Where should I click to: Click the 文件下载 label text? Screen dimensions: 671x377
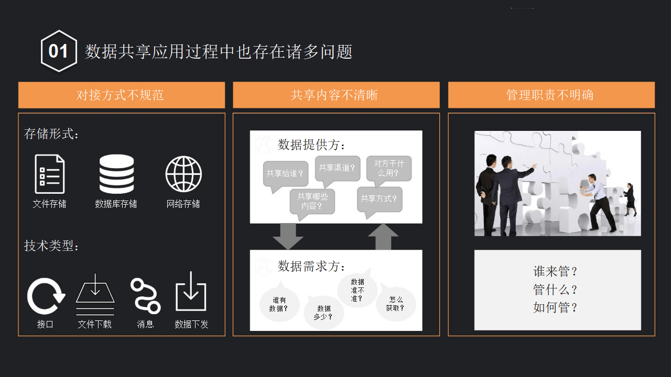(x=95, y=324)
